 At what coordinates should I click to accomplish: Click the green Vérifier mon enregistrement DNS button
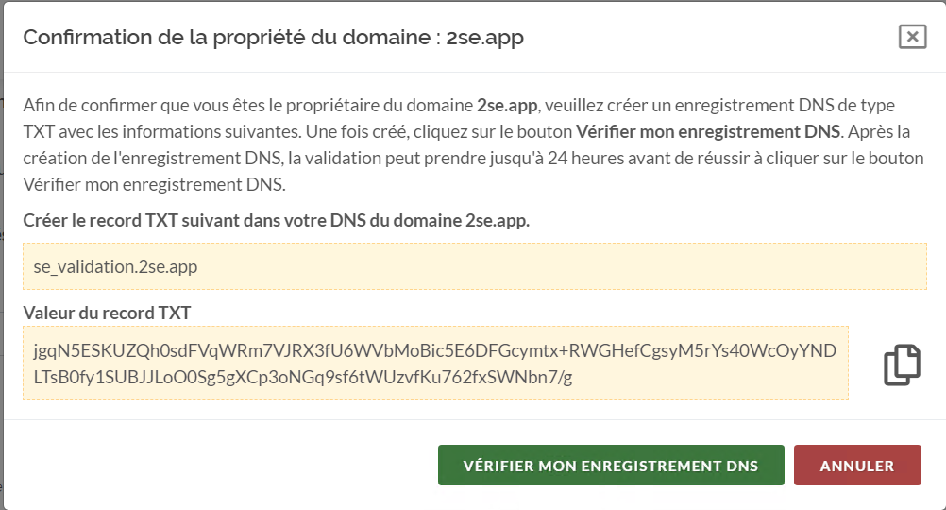(x=611, y=466)
